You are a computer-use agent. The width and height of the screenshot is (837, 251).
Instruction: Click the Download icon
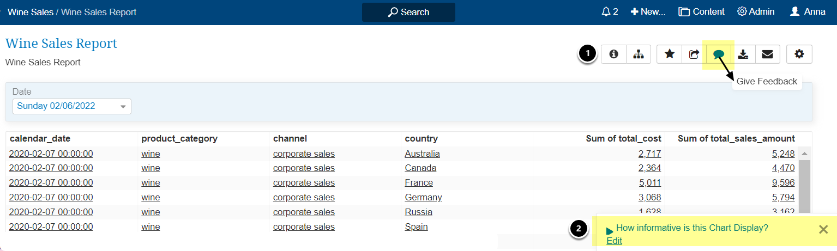[x=743, y=54]
